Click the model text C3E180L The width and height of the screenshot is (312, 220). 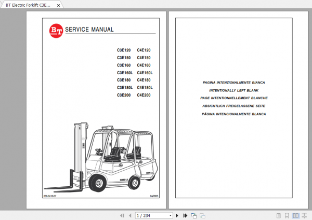point(125,88)
